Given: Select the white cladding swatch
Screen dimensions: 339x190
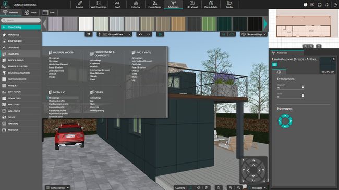Looking at the screenshot, I should (x=86, y=24).
